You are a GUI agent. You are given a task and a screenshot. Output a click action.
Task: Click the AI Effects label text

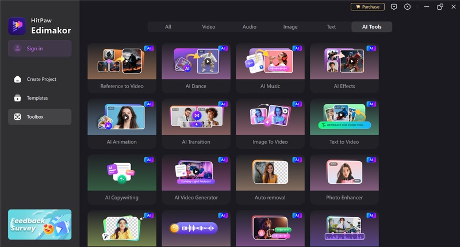coord(344,86)
